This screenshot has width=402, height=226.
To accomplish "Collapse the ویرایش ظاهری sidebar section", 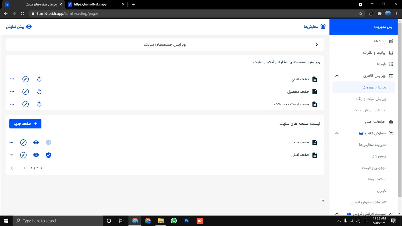I will click(x=337, y=76).
